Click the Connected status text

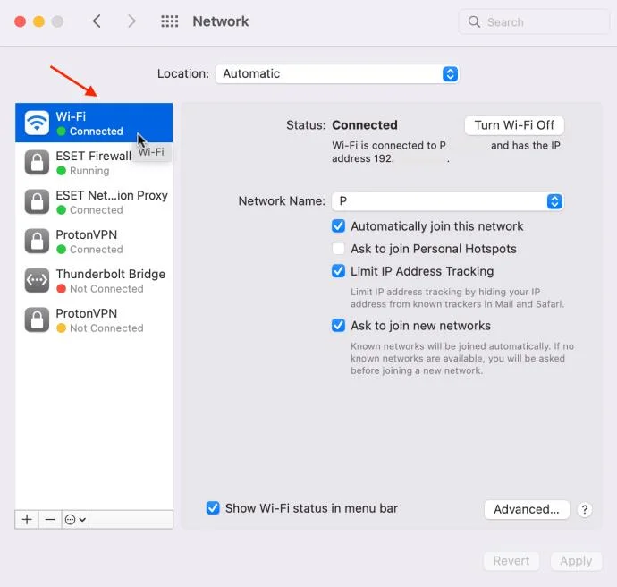tap(365, 124)
